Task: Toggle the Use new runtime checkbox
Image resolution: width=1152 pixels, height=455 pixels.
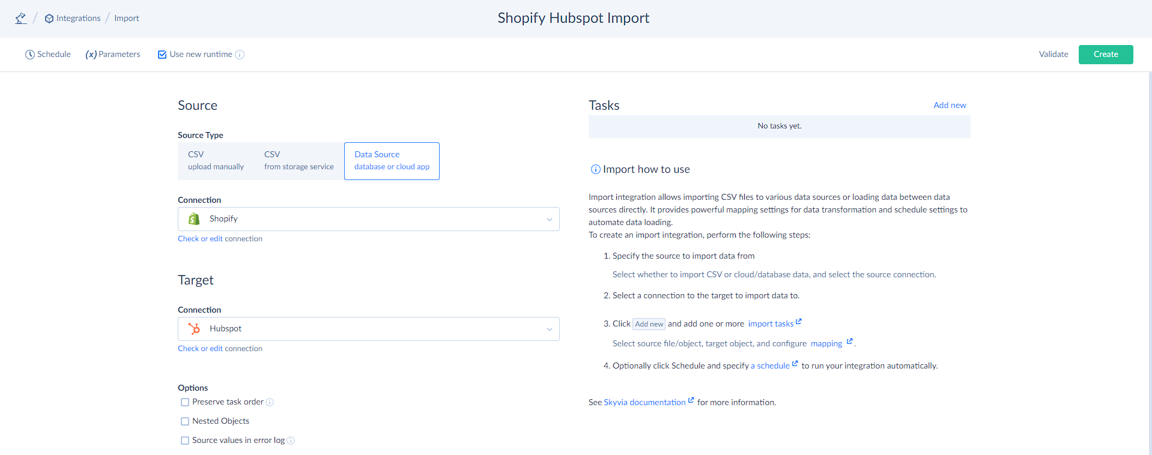Action: click(x=162, y=55)
